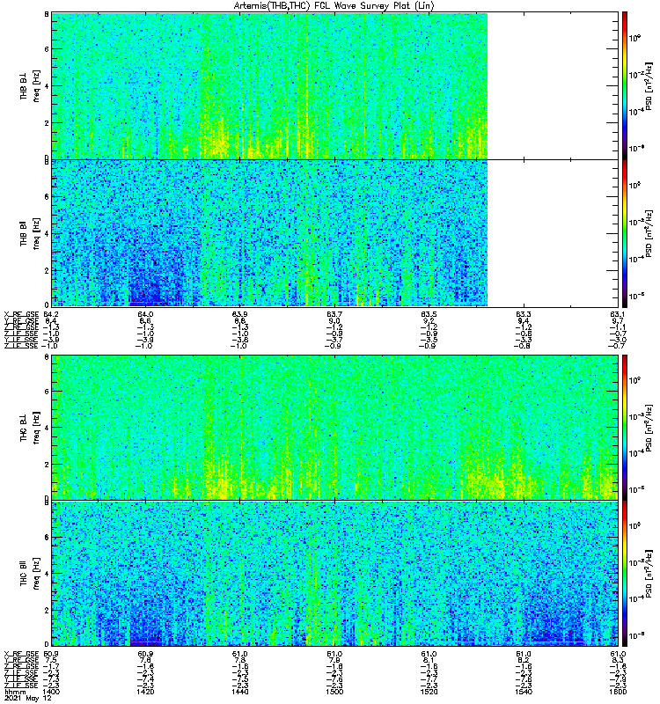
Task: Click the color bar beside THB B-perpendicular panel
Action: pos(625,85)
